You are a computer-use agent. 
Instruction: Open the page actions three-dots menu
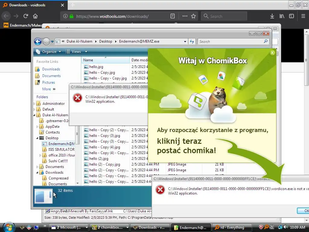click(x=185, y=16)
